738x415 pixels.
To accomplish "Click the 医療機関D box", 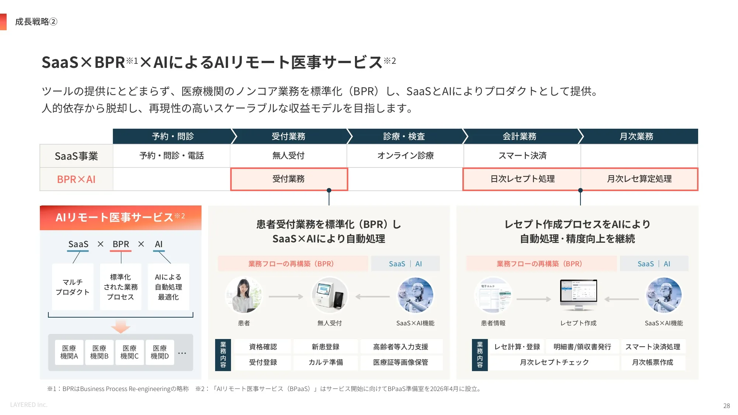I will click(x=160, y=352).
